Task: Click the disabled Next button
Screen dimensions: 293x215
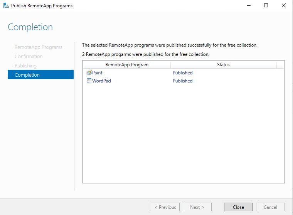Action: point(197,207)
